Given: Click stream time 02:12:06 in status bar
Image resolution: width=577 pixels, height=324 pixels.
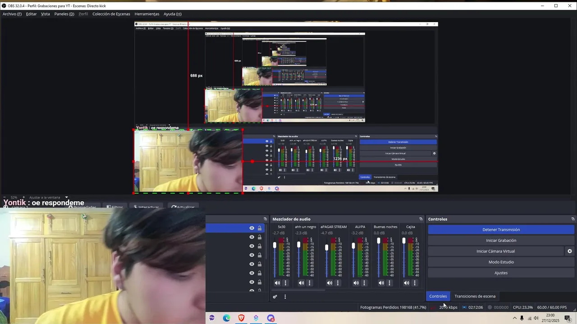Looking at the screenshot, I should 476,307.
